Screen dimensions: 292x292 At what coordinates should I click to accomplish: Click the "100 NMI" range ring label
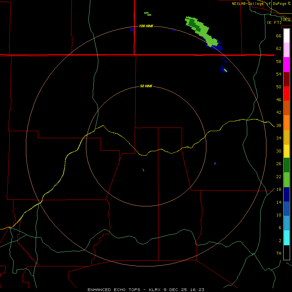click(x=146, y=26)
